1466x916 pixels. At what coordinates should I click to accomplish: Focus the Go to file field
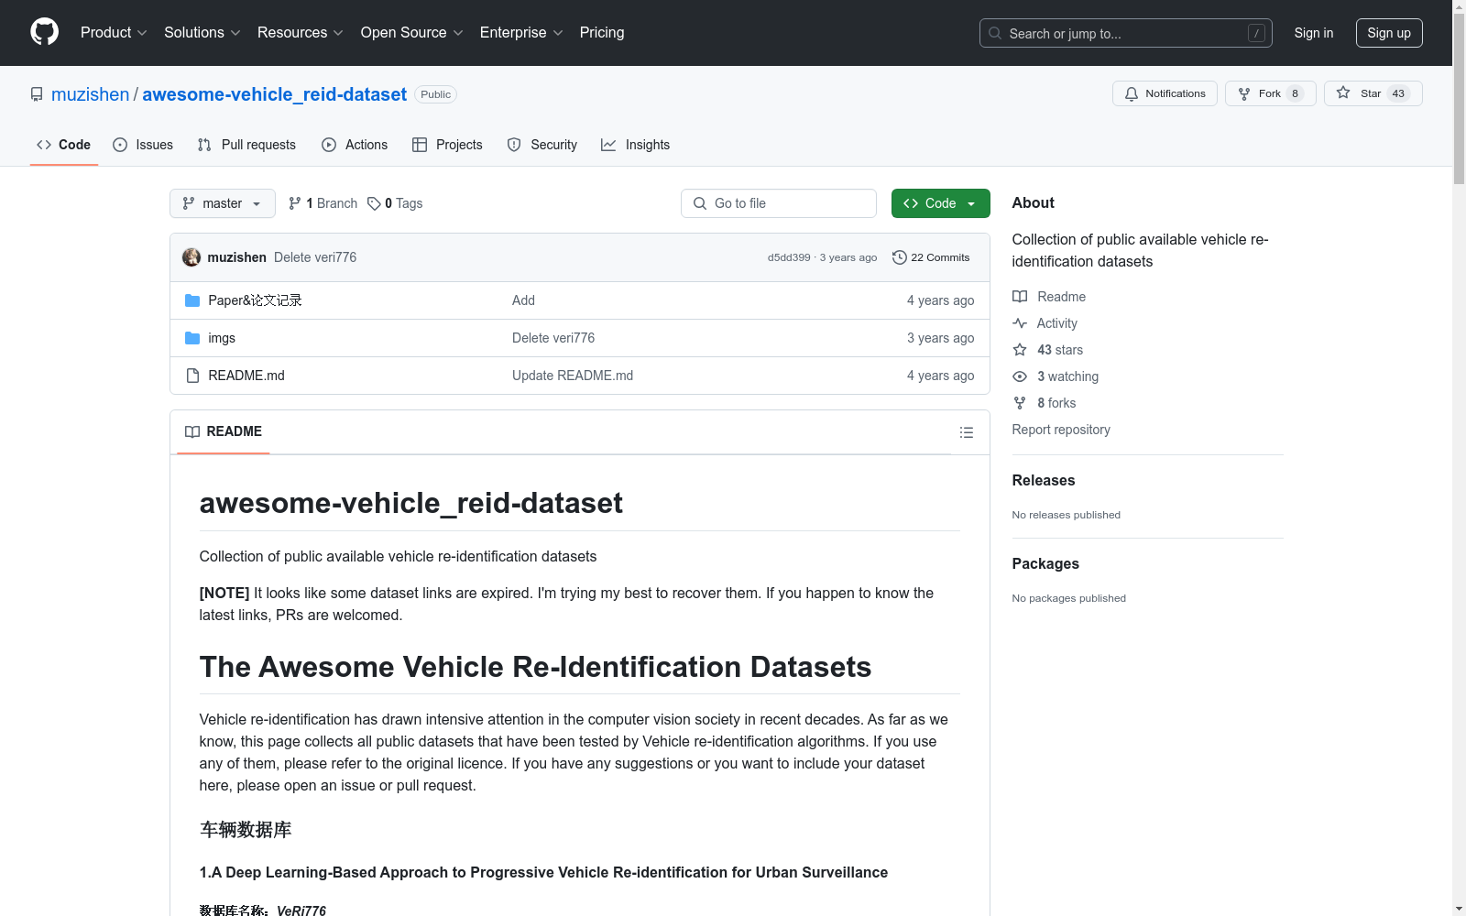click(779, 203)
